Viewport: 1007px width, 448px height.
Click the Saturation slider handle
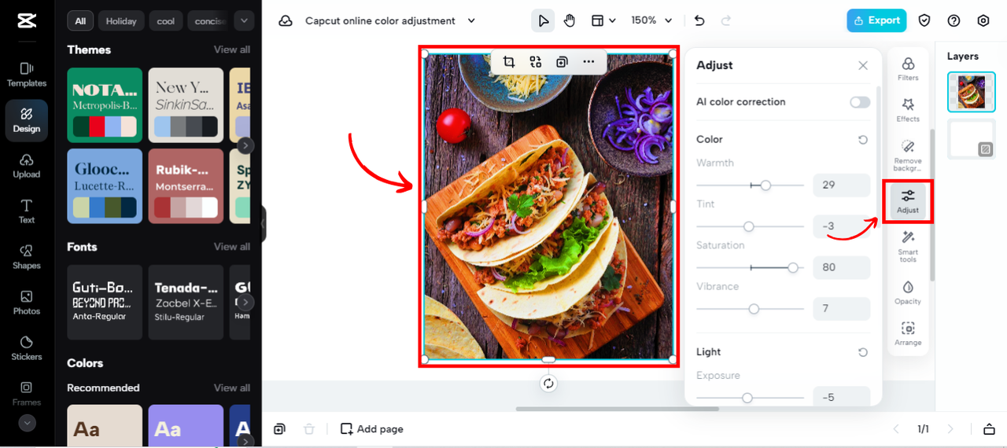click(793, 268)
